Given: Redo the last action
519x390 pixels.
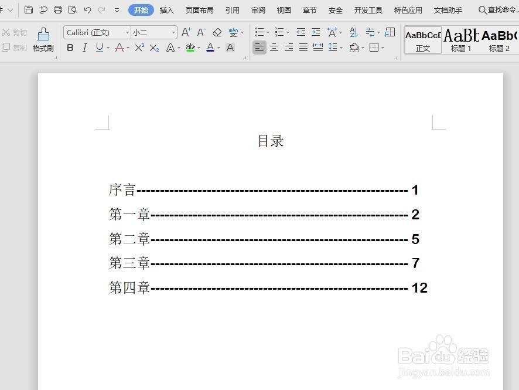Looking at the screenshot, I should 102,10.
